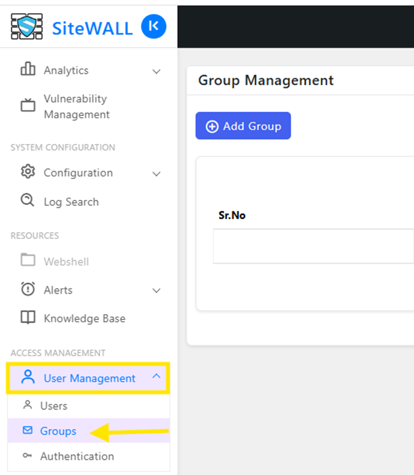Image resolution: width=414 pixels, height=475 pixels.
Task: Click the Knowledge Base book icon
Action: tap(28, 317)
